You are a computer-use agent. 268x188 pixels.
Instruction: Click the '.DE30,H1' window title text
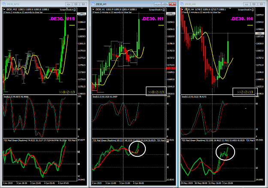[x=101, y=4]
